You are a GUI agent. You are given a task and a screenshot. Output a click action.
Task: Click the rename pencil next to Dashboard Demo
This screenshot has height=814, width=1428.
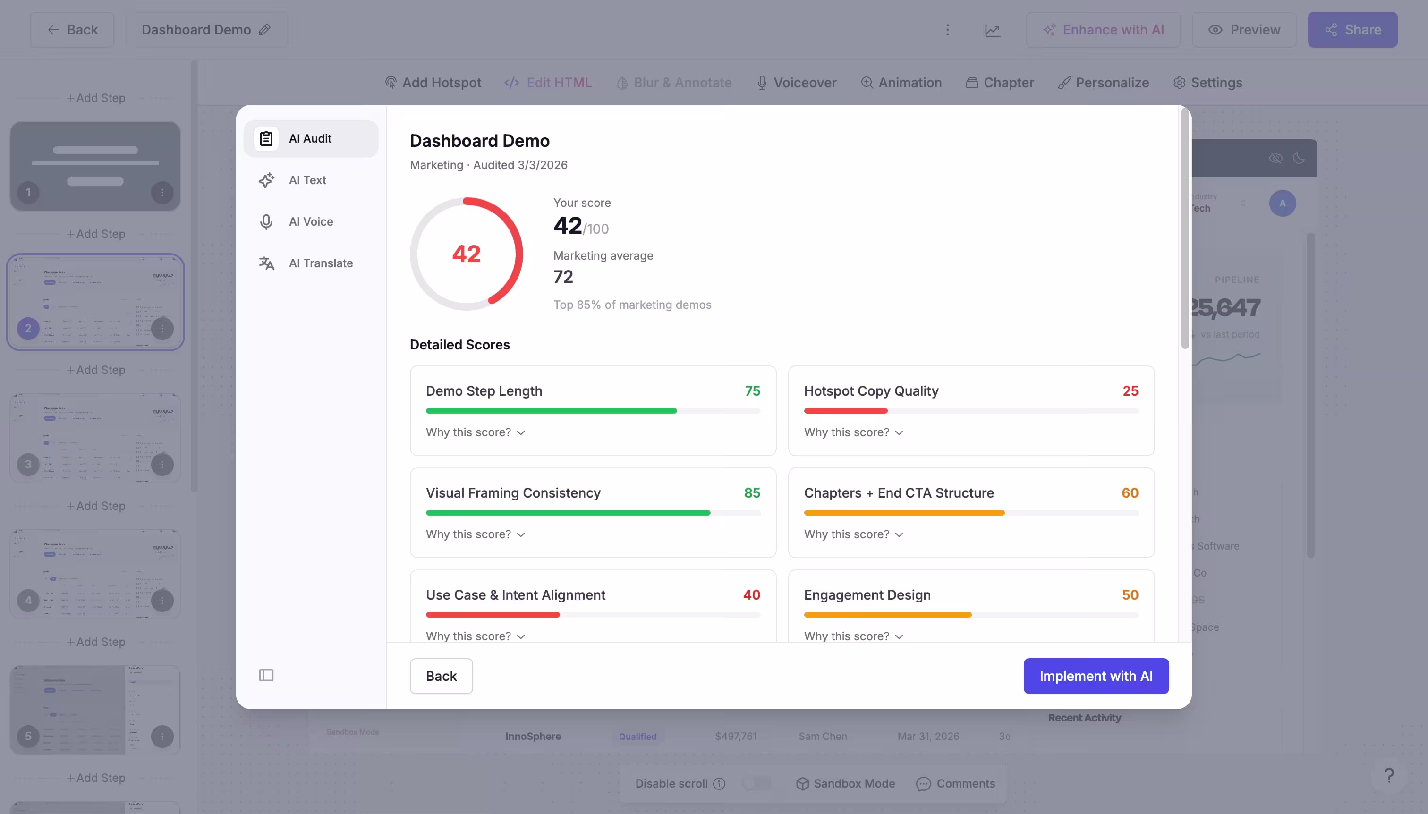tap(265, 30)
